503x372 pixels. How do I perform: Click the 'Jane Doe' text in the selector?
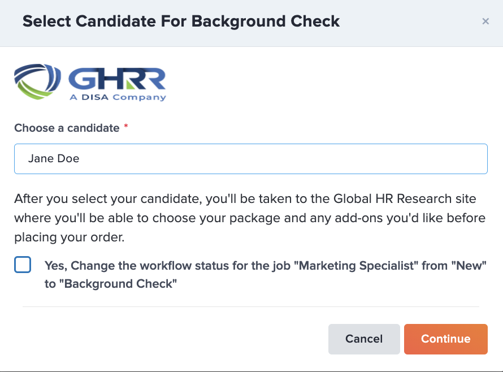[x=54, y=158]
